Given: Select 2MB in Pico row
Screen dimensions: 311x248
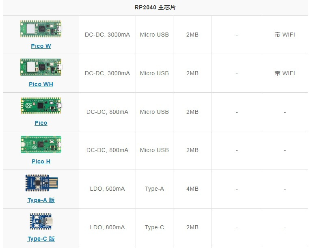Looking at the screenshot, I should pos(192,112).
